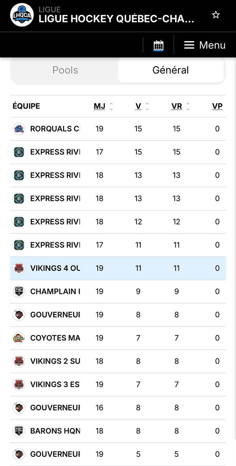Viewport: 236px width, 466px height.
Task: Click the Vikings 4 team logo
Action: point(19,268)
